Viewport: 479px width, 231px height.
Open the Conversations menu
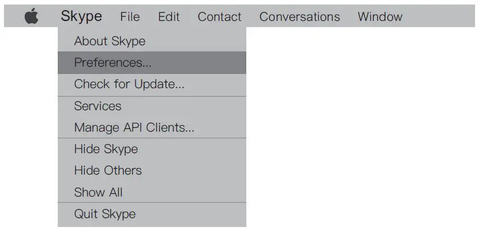tap(300, 17)
